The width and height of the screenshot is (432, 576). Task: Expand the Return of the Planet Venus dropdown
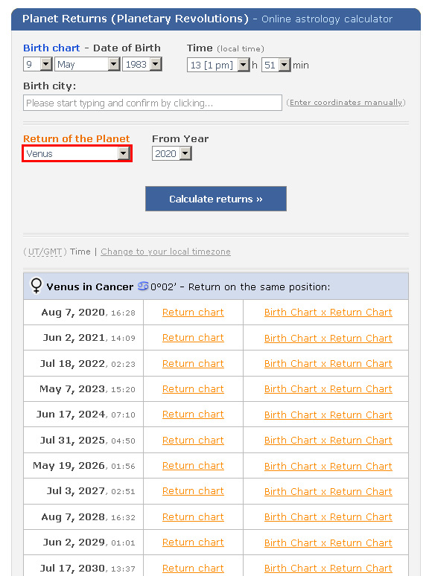(77, 153)
